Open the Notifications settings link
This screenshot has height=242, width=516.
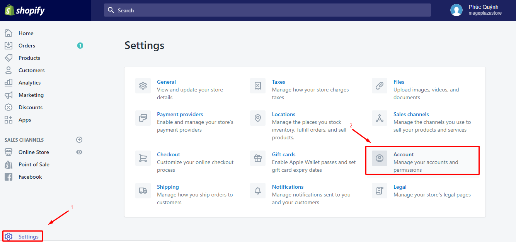click(x=288, y=187)
